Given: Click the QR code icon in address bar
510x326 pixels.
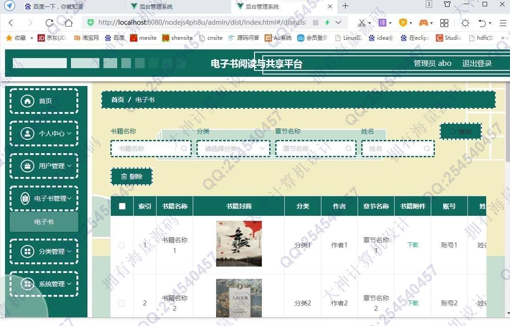Looking at the screenshot, I should click(x=315, y=22).
